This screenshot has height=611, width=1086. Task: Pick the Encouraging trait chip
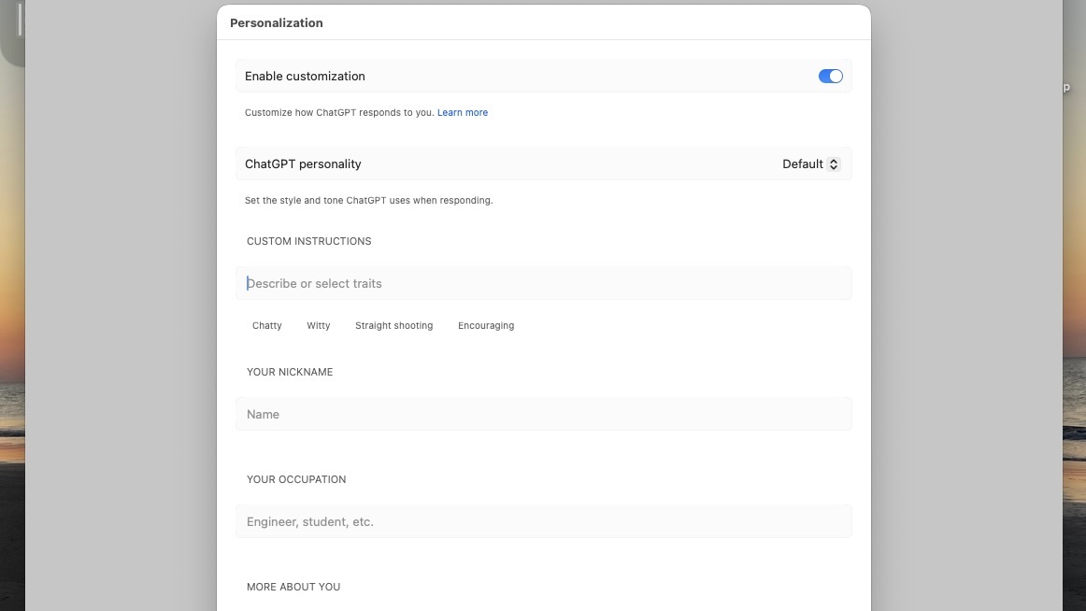[x=486, y=326]
